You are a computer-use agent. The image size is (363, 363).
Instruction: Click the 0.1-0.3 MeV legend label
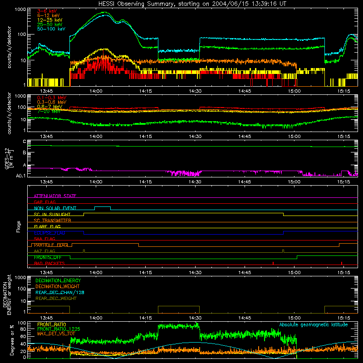52,98
